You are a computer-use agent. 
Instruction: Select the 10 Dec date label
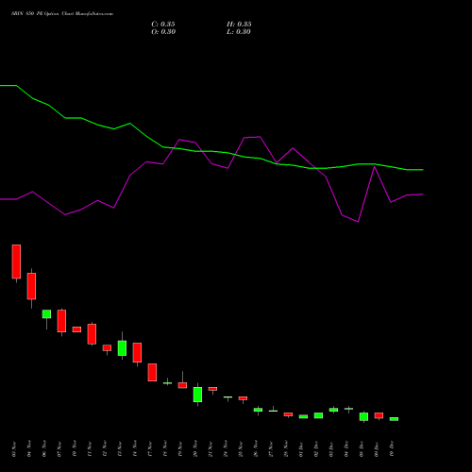pos(392,449)
